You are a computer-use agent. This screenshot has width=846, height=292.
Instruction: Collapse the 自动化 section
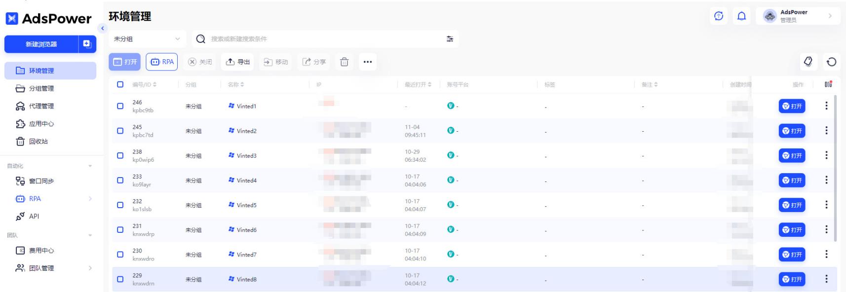click(90, 166)
